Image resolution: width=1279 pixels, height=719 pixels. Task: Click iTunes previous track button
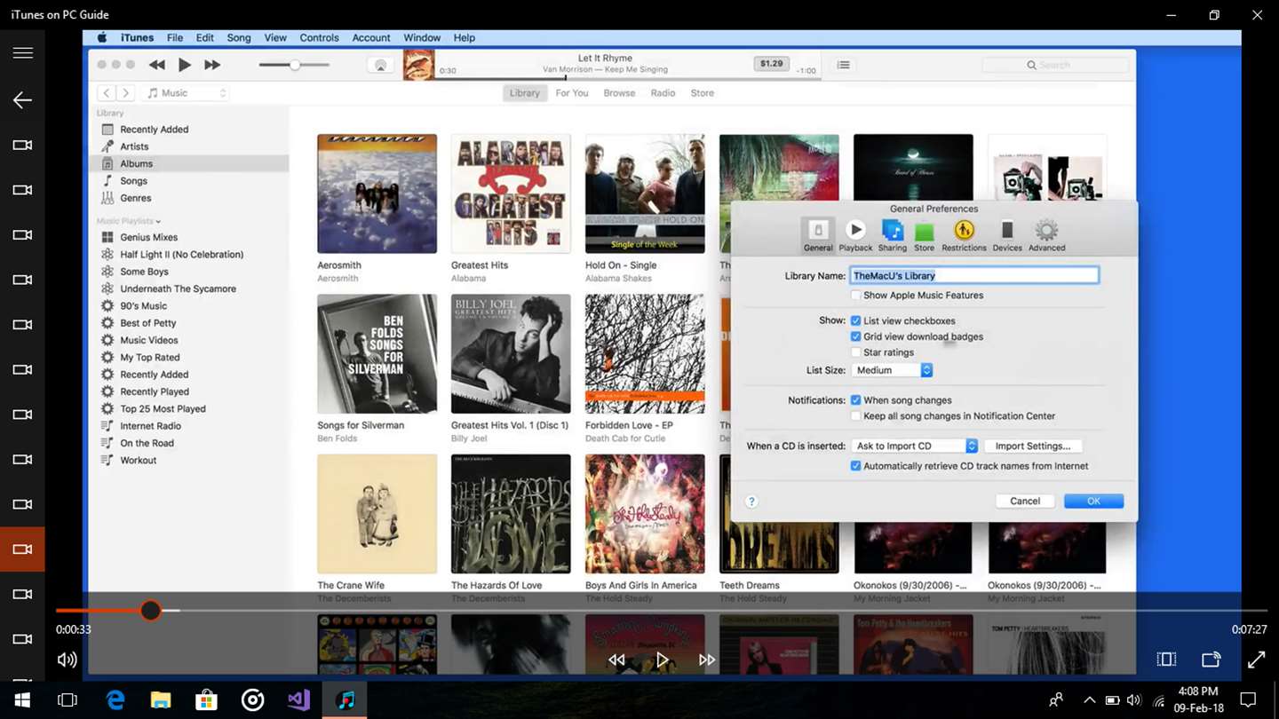(157, 65)
